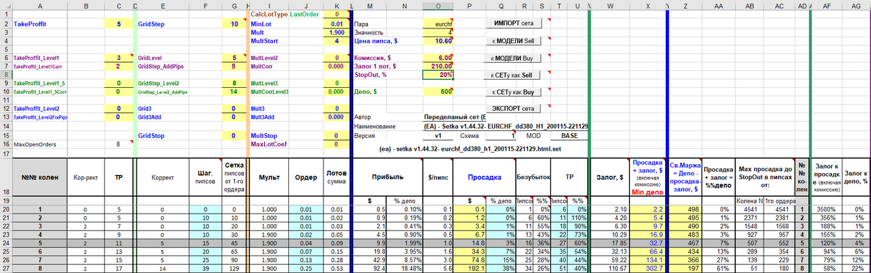Screen dimensions: 871x273
Task: Click the MOD cell
Action: 533,135
